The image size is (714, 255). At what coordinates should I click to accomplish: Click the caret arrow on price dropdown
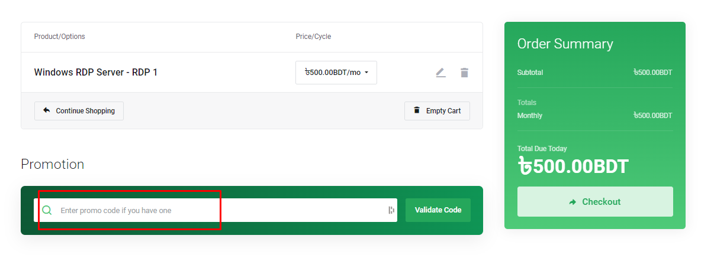click(366, 73)
